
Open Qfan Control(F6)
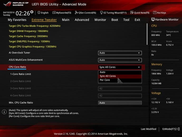coord(85,13)
